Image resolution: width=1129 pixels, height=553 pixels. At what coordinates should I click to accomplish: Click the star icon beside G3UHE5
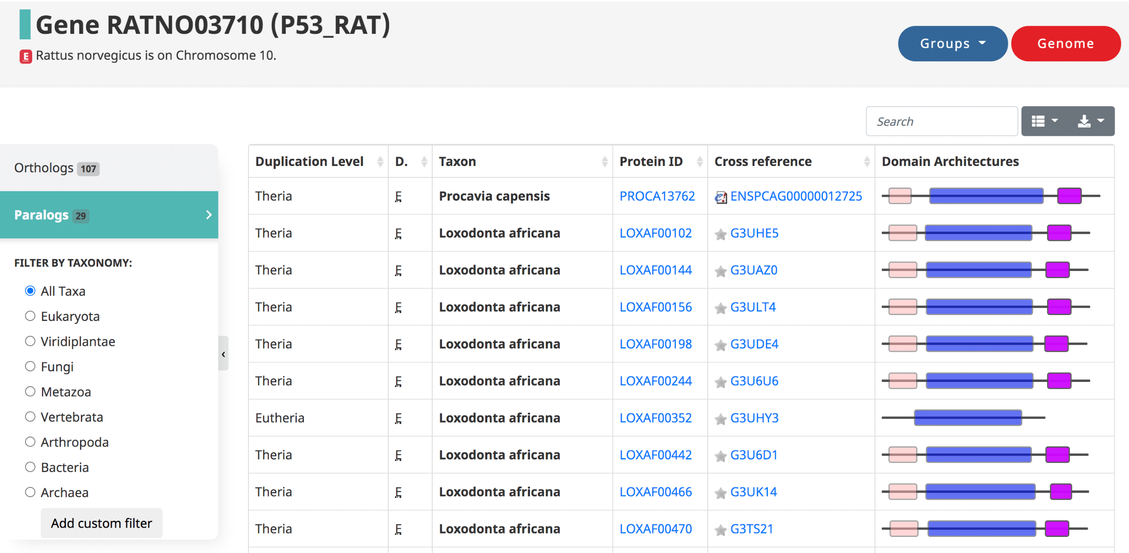click(x=720, y=234)
